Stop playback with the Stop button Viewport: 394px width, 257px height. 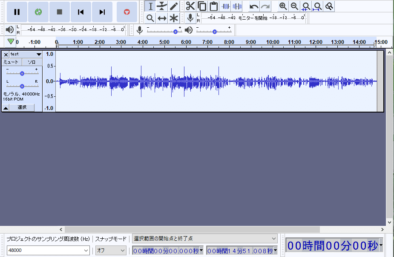[x=60, y=12]
